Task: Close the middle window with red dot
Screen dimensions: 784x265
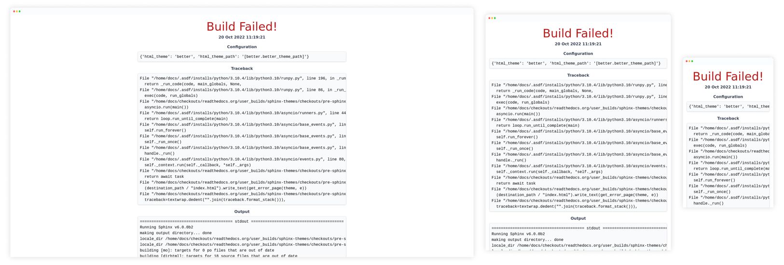Action: click(x=489, y=18)
